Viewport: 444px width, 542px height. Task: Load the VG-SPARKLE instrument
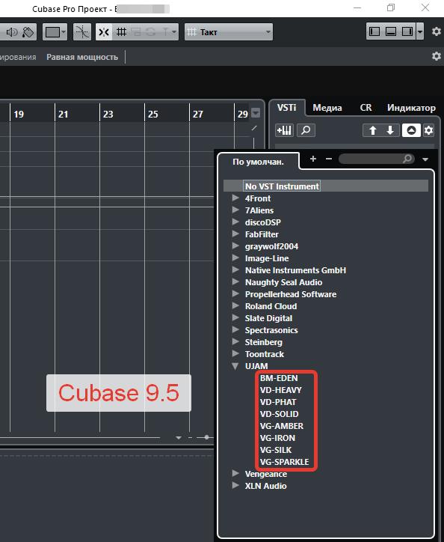(284, 462)
